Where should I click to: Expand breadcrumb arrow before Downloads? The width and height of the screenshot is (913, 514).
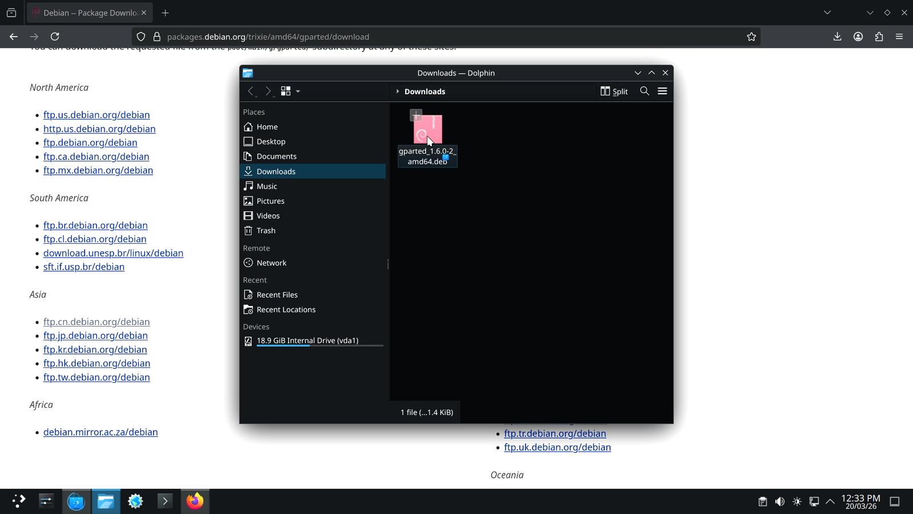[397, 91]
